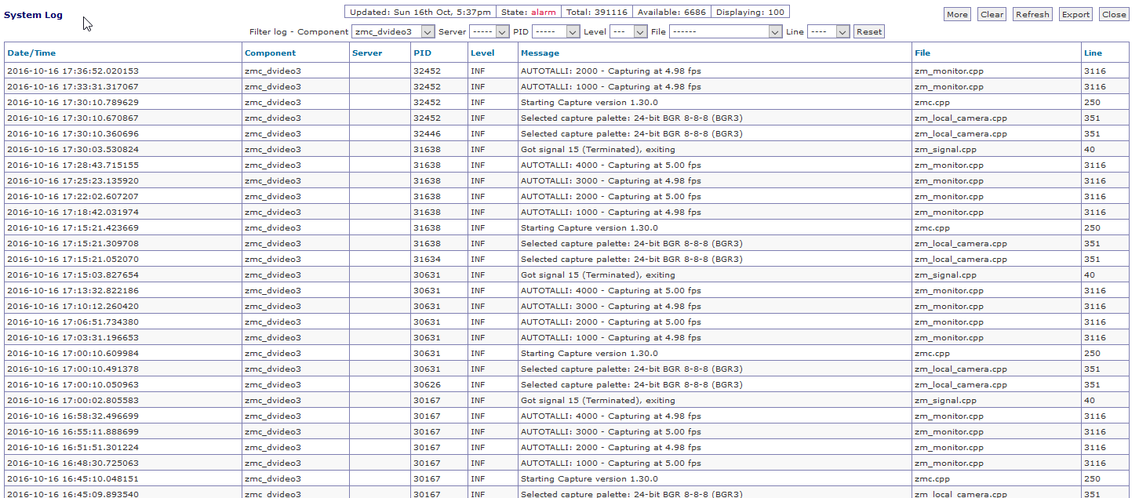
Task: Click zm_local_camera.cpp at 17:30:10.360696 row
Action: (x=961, y=134)
